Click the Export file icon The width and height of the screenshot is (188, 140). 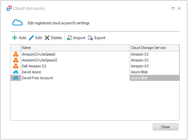[91, 38]
